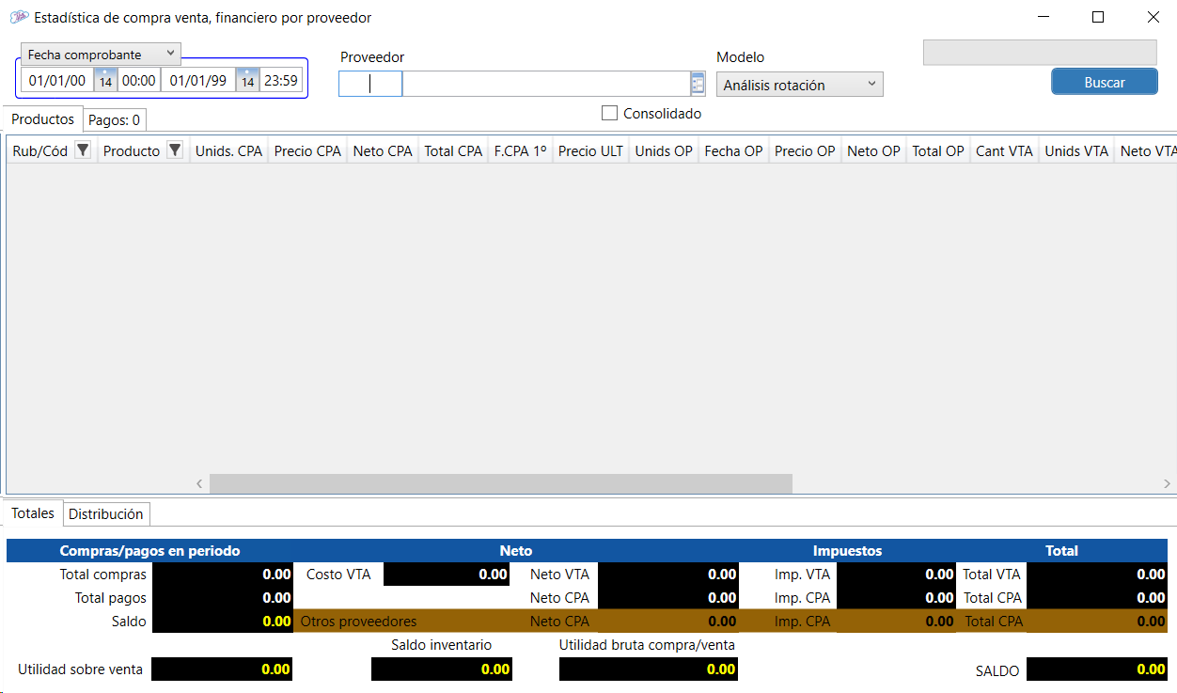Open the start date calendar picker
The width and height of the screenshot is (1177, 693).
tap(105, 81)
